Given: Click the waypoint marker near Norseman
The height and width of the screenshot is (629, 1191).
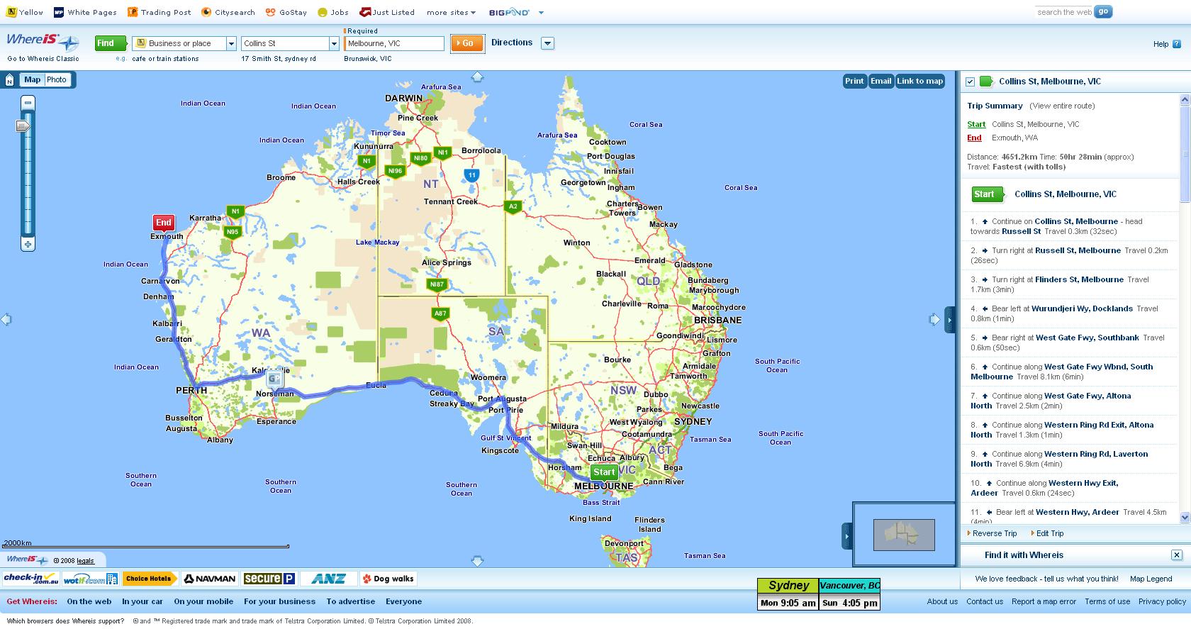Looking at the screenshot, I should pos(275,378).
